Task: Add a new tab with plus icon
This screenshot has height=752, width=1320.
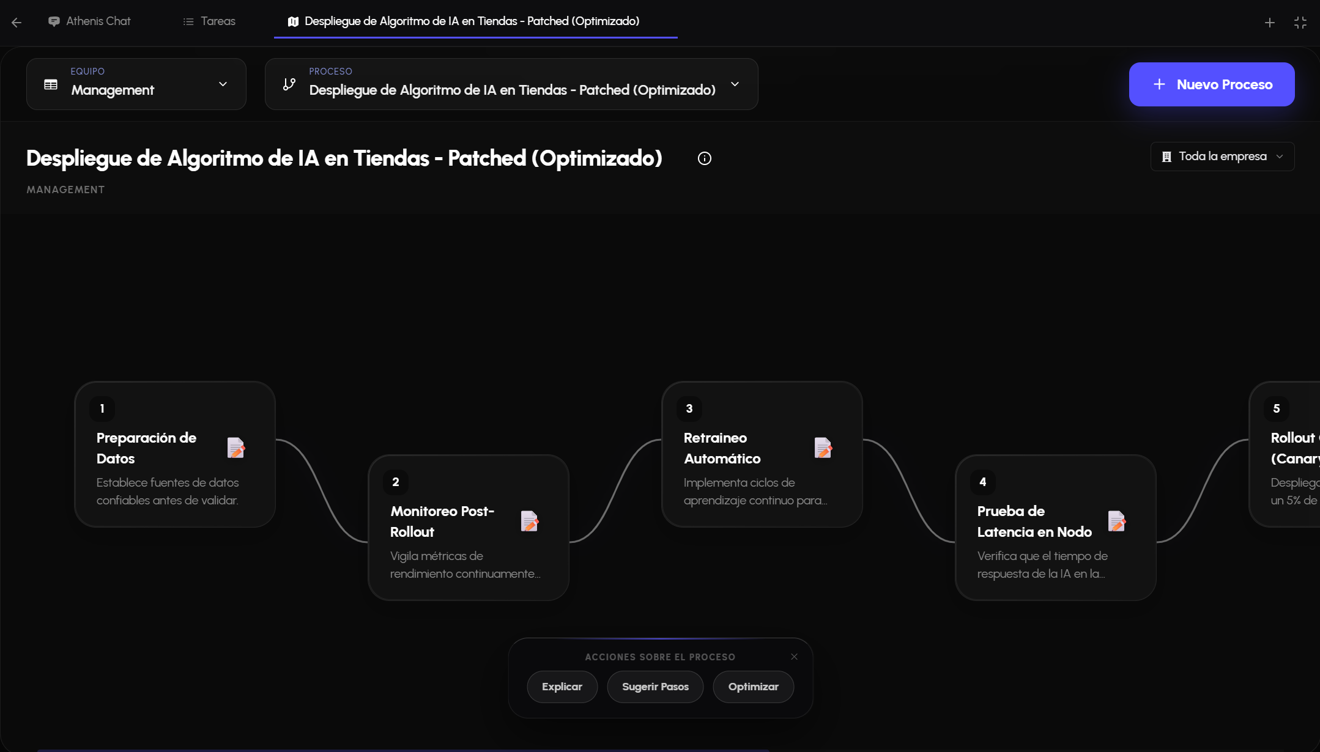Action: click(x=1270, y=23)
